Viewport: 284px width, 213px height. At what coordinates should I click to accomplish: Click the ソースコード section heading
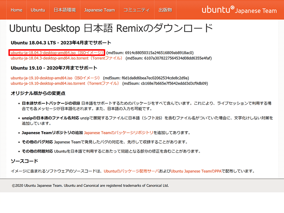coord(23,161)
